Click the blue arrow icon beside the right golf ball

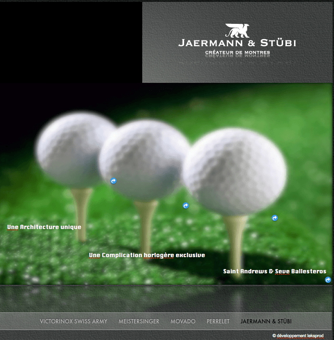(x=275, y=218)
